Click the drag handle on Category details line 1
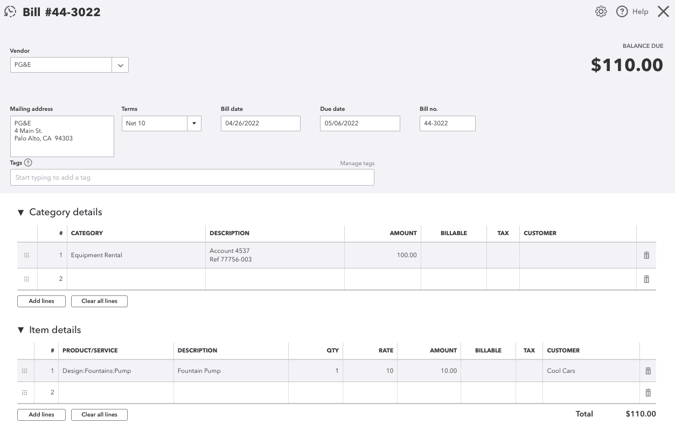This screenshot has height=424, width=675. click(27, 255)
